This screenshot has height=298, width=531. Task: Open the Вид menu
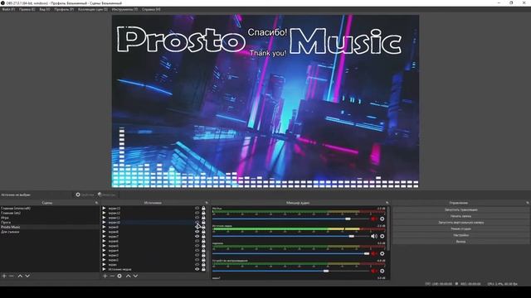(x=44, y=9)
